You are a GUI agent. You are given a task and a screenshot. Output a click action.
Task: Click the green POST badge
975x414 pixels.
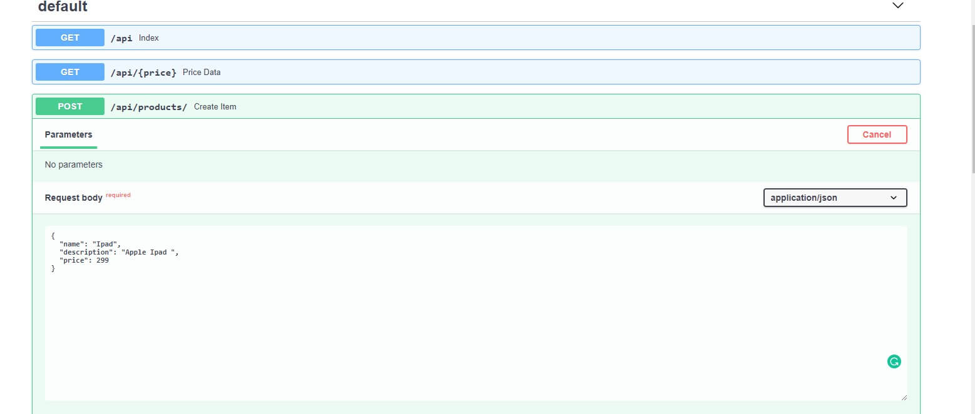pyautogui.click(x=69, y=106)
